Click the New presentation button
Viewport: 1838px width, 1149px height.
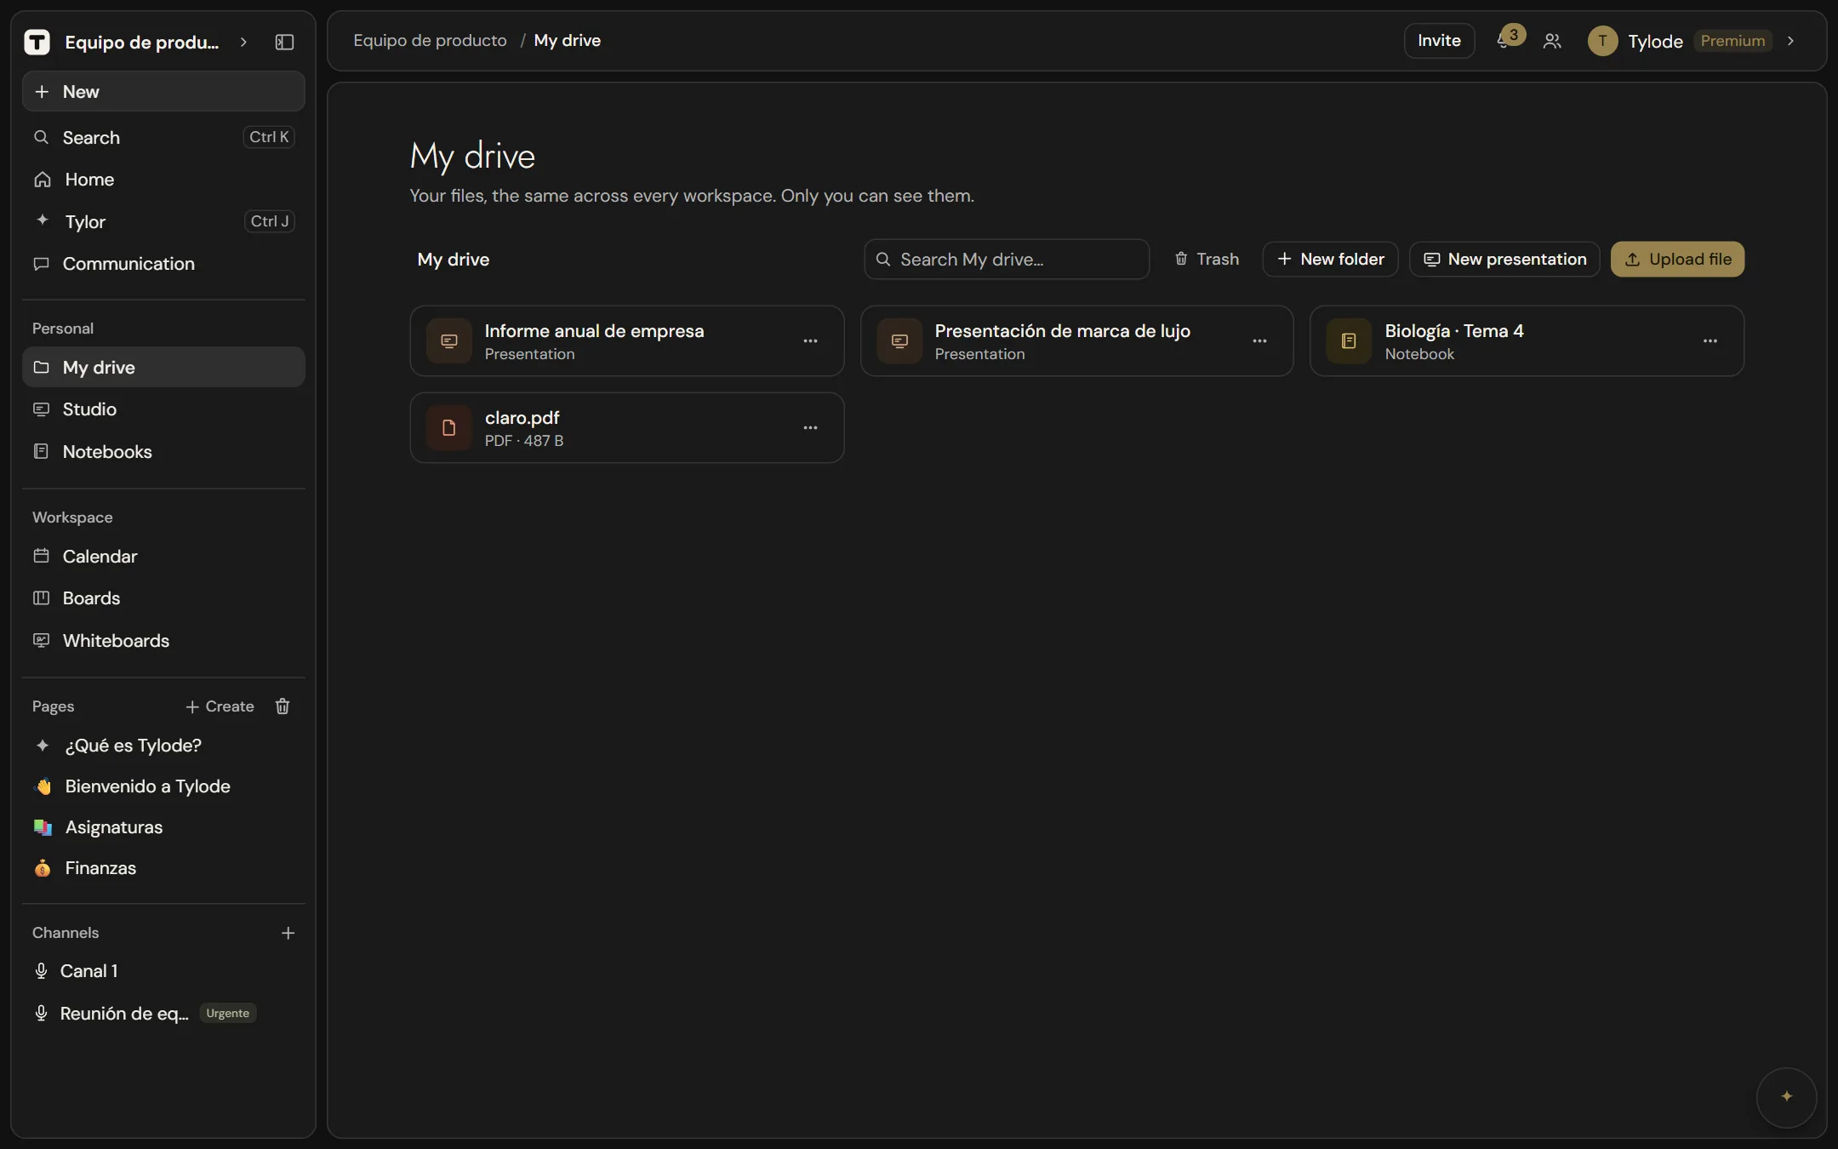tap(1504, 259)
